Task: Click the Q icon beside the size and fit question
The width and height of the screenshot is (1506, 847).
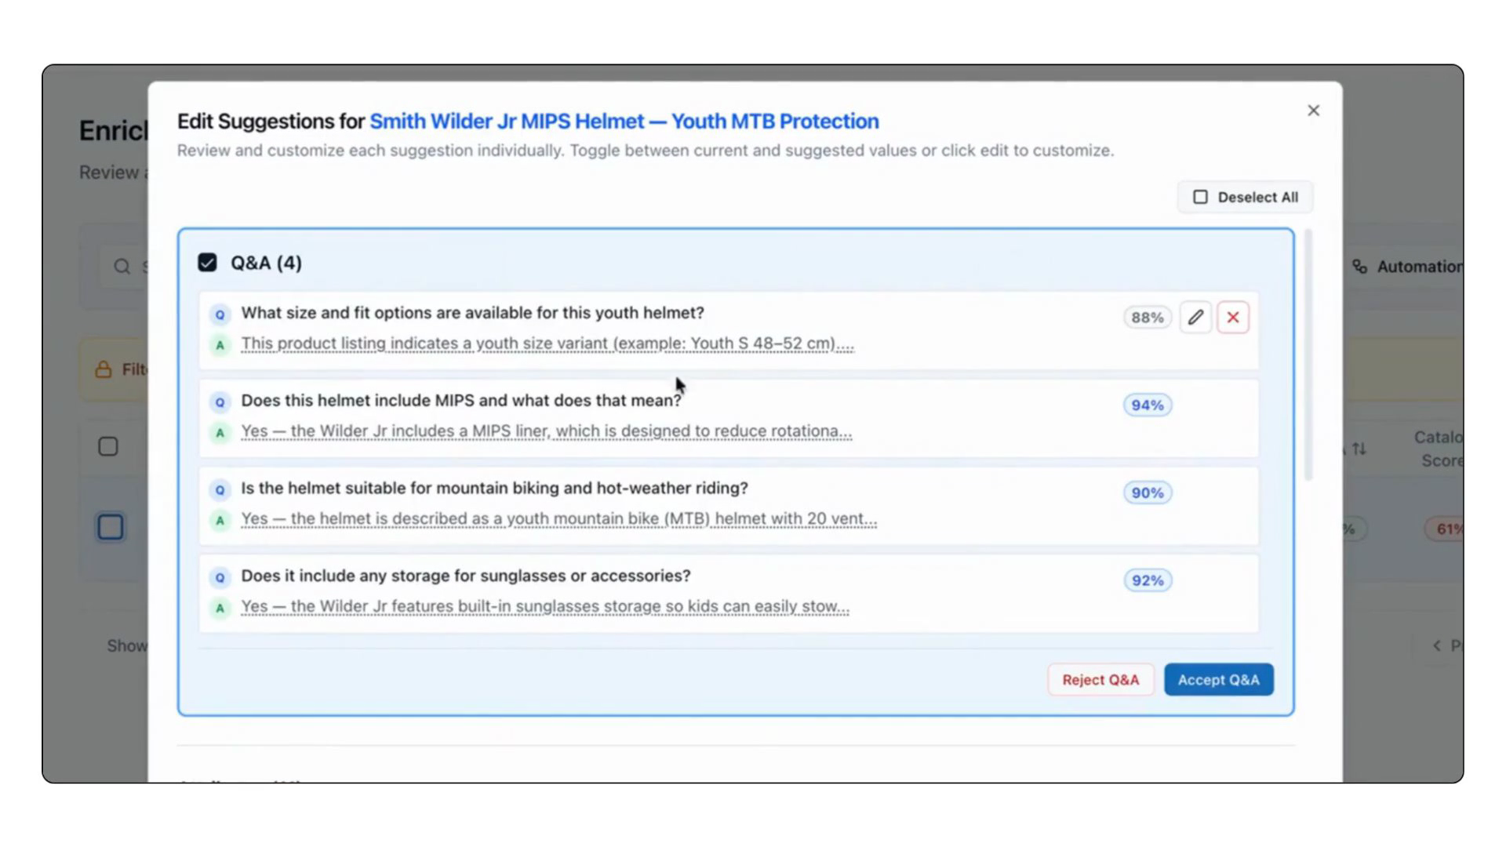Action: [220, 314]
